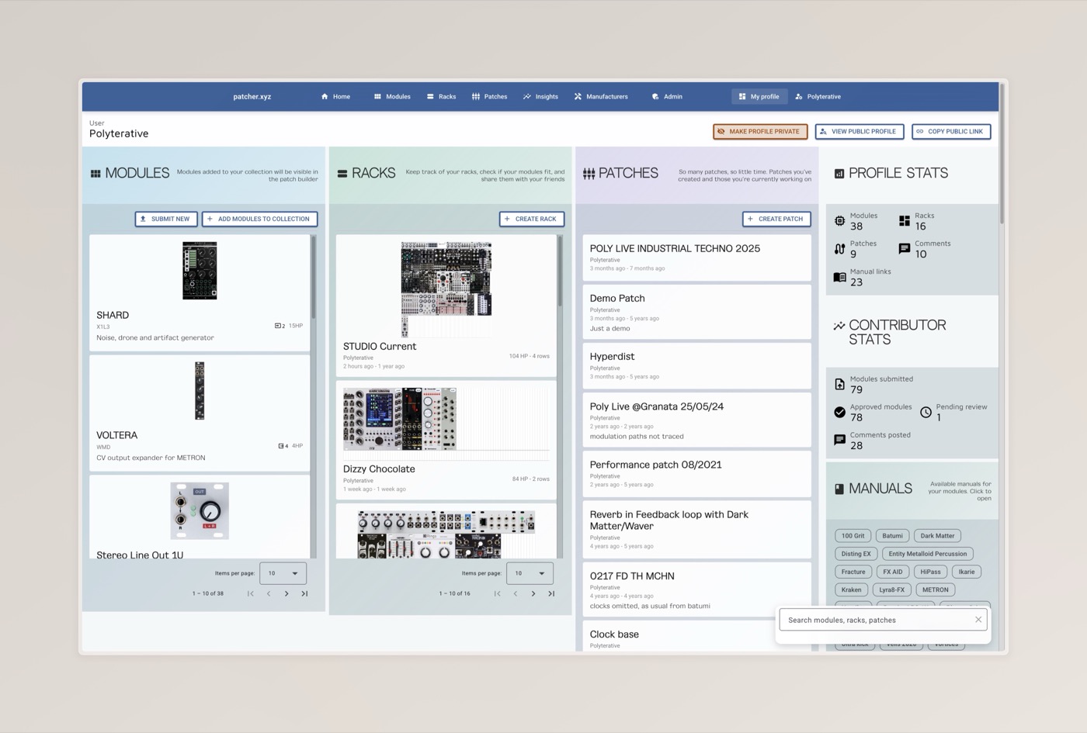1087x733 pixels.
Task: Open the VOLTERA module title
Action: (x=116, y=435)
